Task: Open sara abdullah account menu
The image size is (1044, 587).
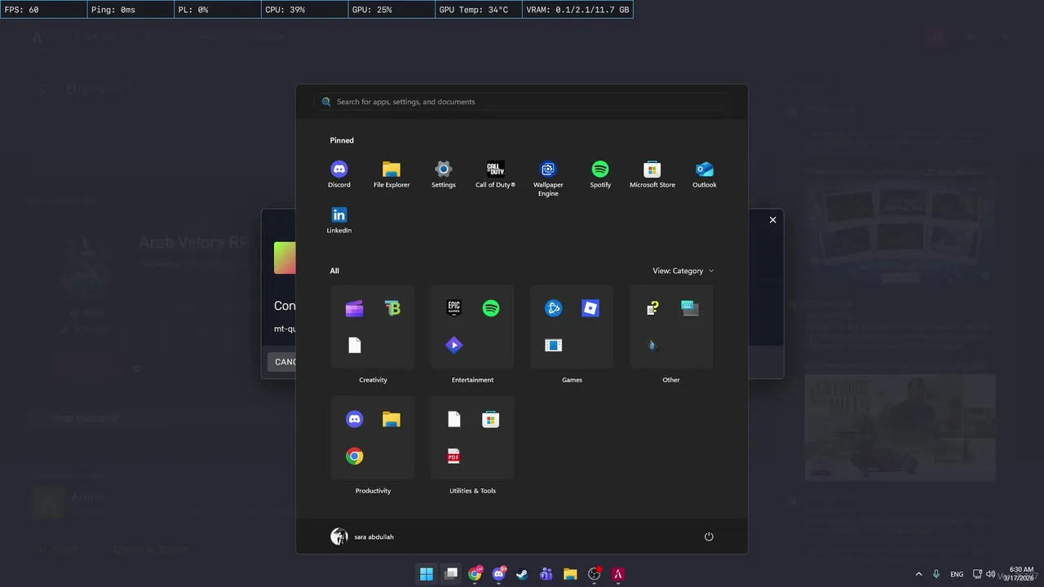Action: coord(362,536)
